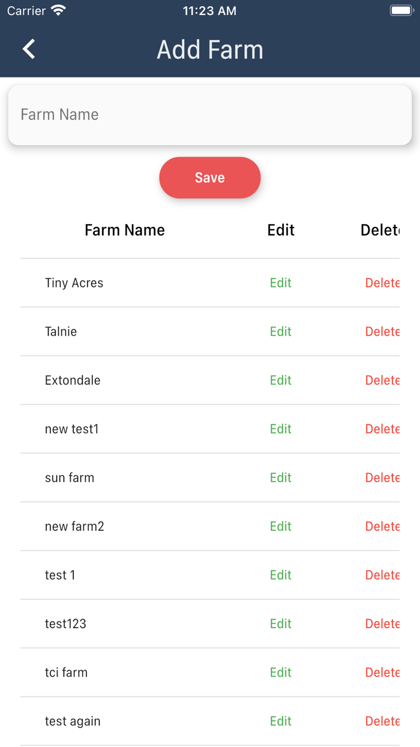The height and width of the screenshot is (747, 420).
Task: Delete the Talnie farm entry
Action: tap(382, 331)
